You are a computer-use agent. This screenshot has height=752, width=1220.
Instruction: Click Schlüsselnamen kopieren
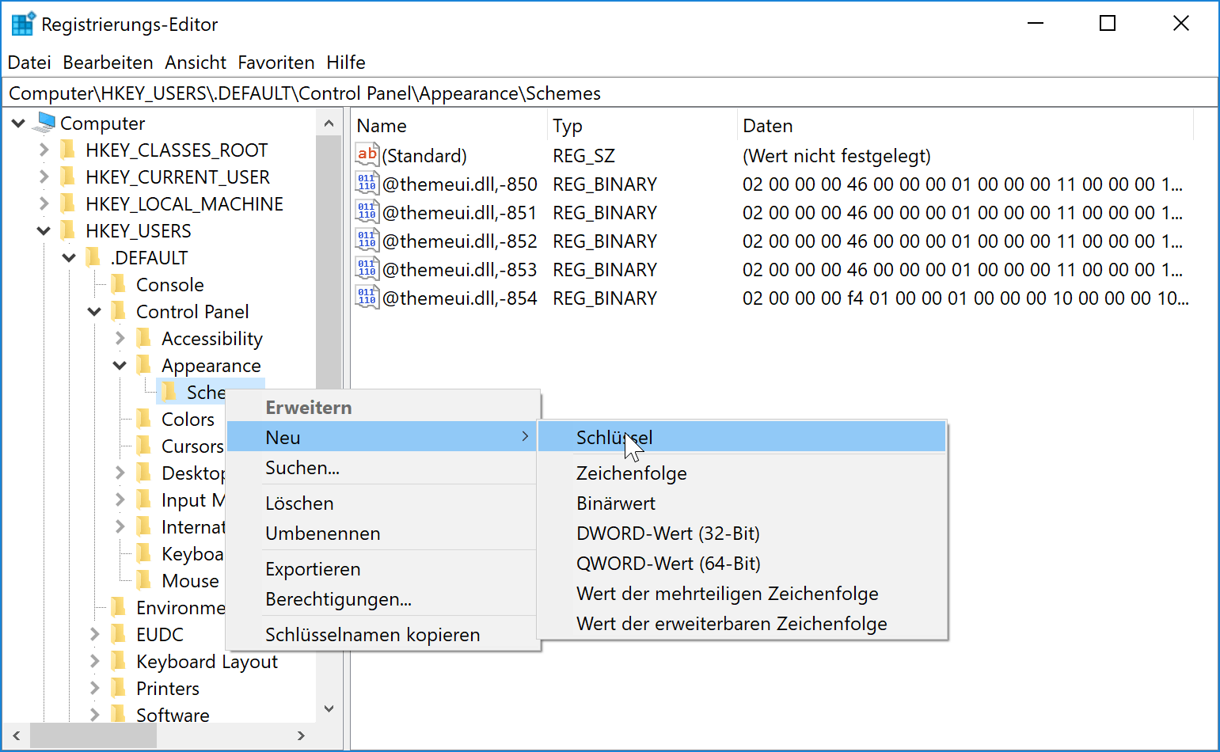point(372,634)
